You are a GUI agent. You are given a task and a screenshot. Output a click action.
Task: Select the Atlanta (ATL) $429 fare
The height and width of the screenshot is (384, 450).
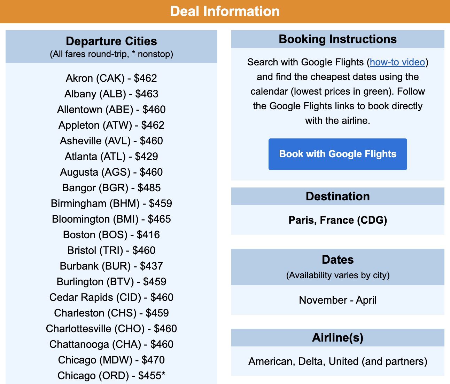pyautogui.click(x=111, y=157)
